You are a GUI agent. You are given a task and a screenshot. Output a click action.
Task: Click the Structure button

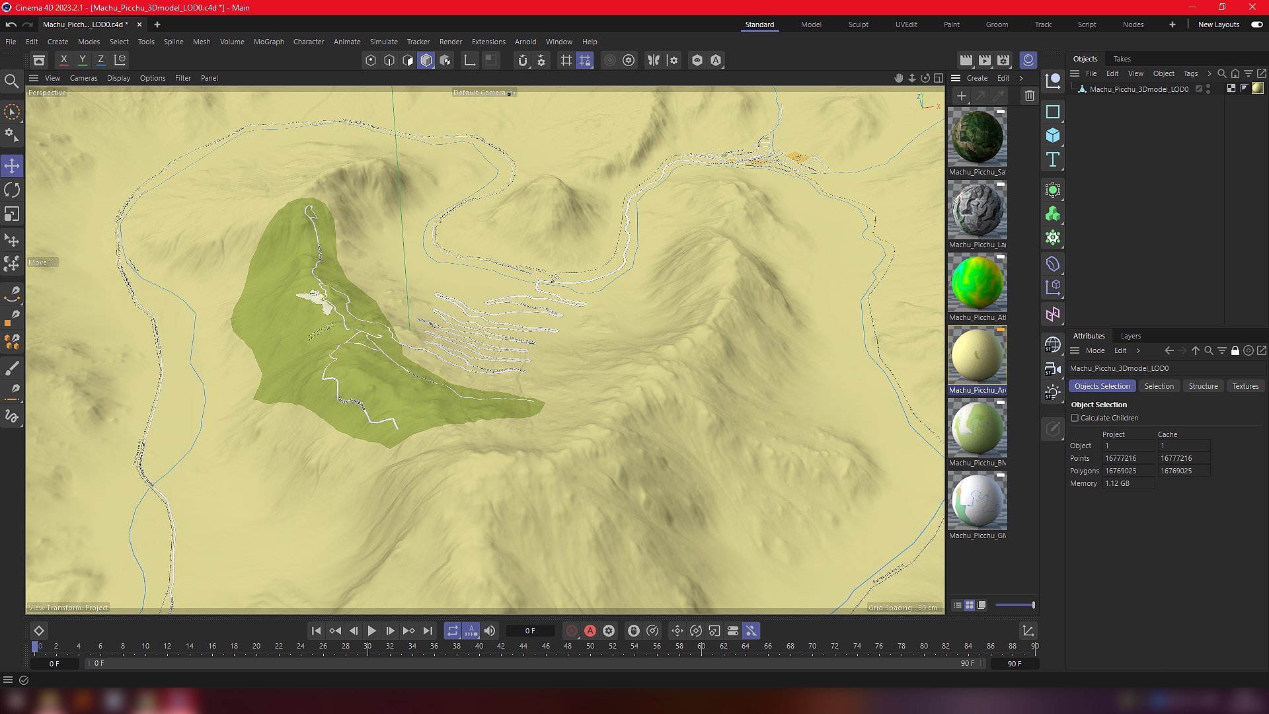coord(1203,386)
